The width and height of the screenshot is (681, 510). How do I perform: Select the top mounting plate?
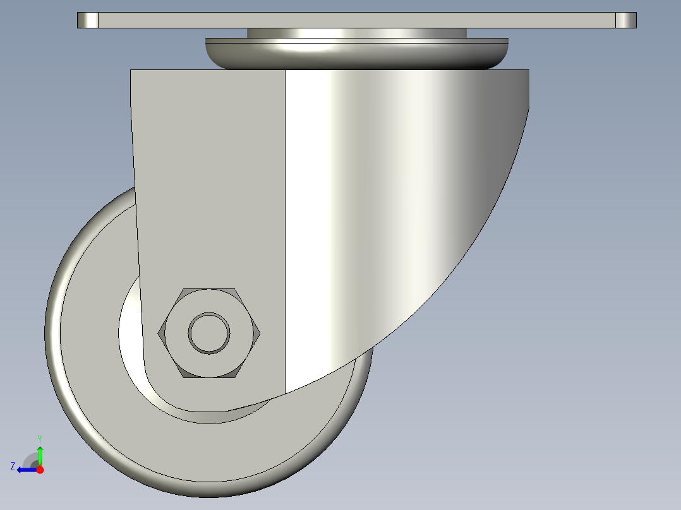point(356,20)
